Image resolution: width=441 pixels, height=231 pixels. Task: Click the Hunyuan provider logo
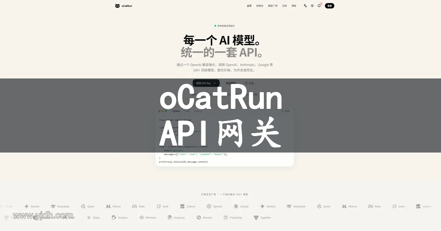coord(176,217)
